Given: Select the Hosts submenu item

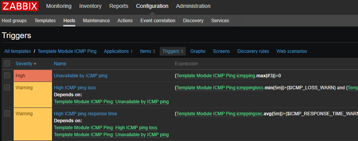Looking at the screenshot, I should [x=69, y=21].
